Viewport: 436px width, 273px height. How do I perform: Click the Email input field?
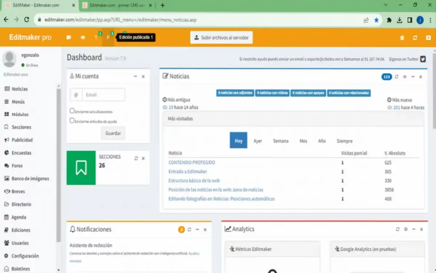(103, 95)
